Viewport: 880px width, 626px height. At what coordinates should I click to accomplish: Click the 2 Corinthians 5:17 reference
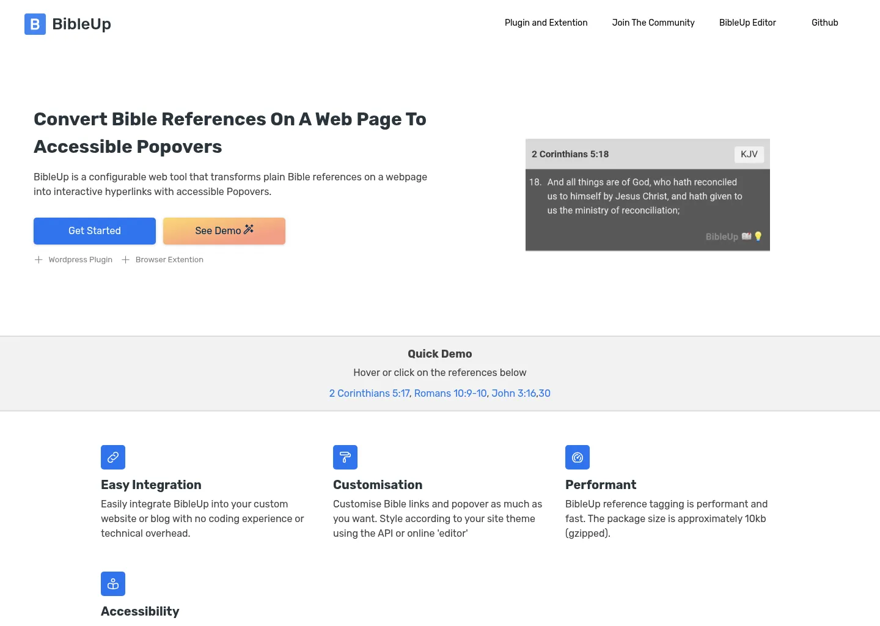(x=369, y=393)
